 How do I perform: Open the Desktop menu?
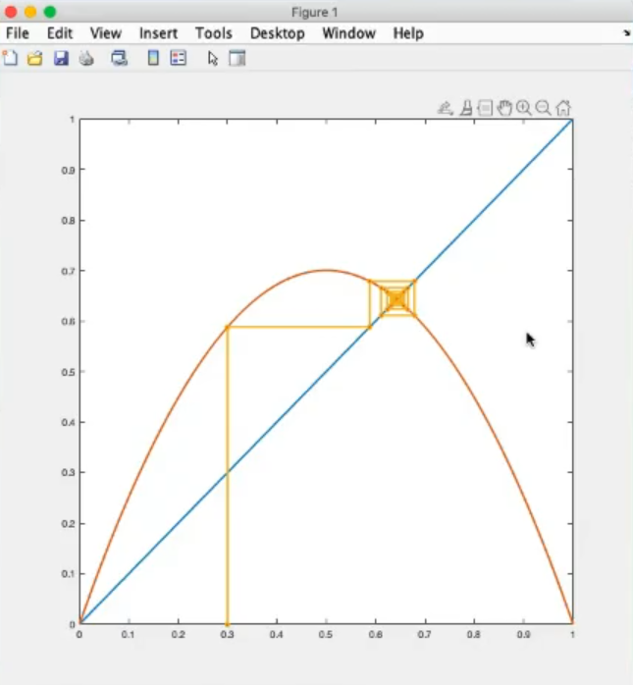tap(277, 33)
